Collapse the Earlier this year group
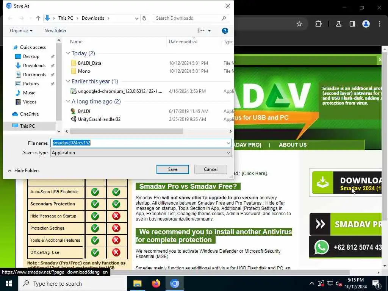This screenshot has width=388, height=291. (x=68, y=81)
